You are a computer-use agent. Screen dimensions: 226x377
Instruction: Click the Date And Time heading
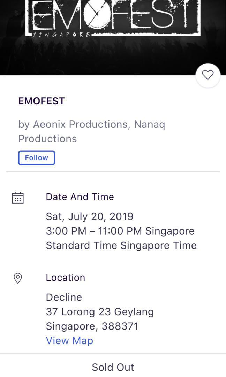pos(80,197)
